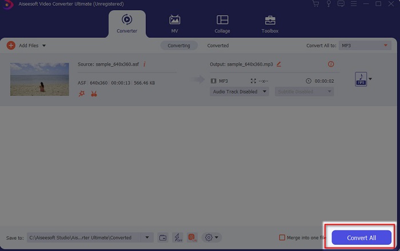Toggle ultrafast conversion lightning icon
The width and height of the screenshot is (400, 251).
[178, 238]
